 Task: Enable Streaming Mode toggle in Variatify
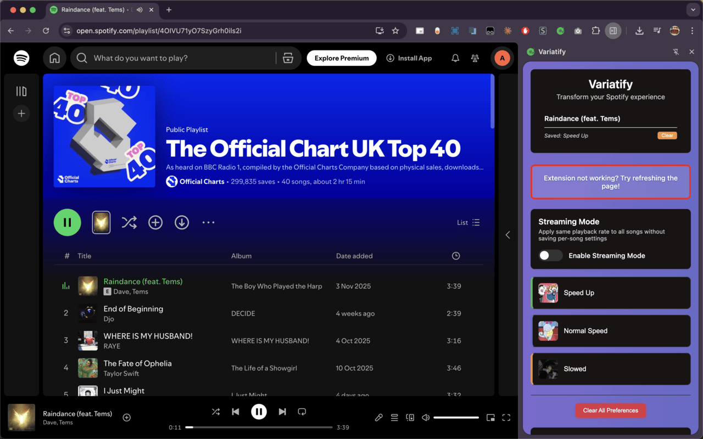tap(550, 256)
